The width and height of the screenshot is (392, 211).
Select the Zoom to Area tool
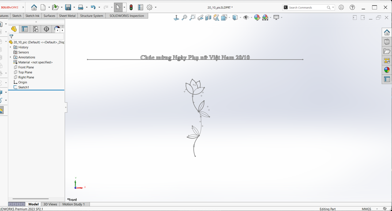(x=192, y=18)
